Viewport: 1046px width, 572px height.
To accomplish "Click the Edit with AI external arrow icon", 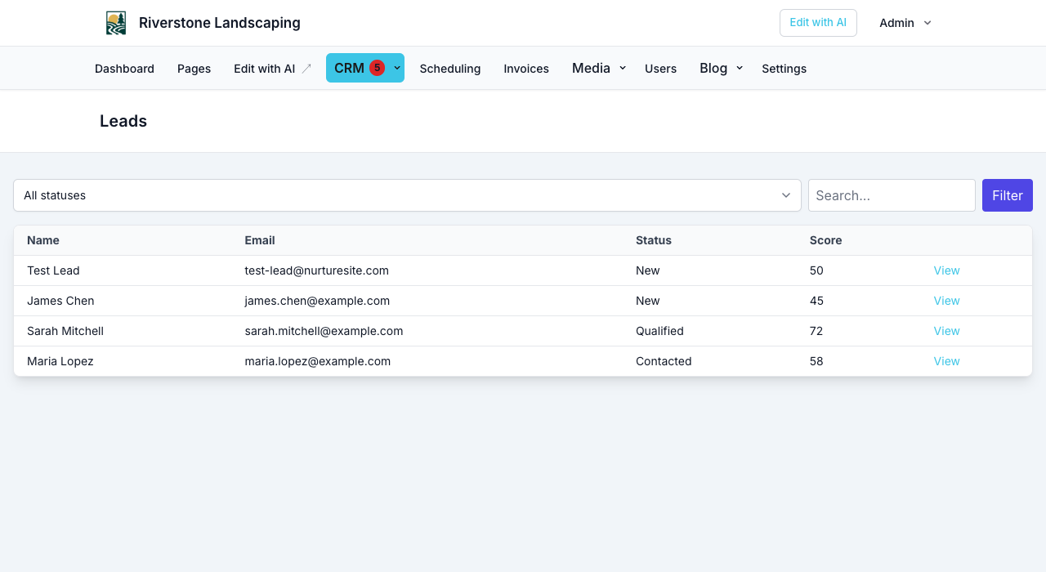I will coord(306,69).
